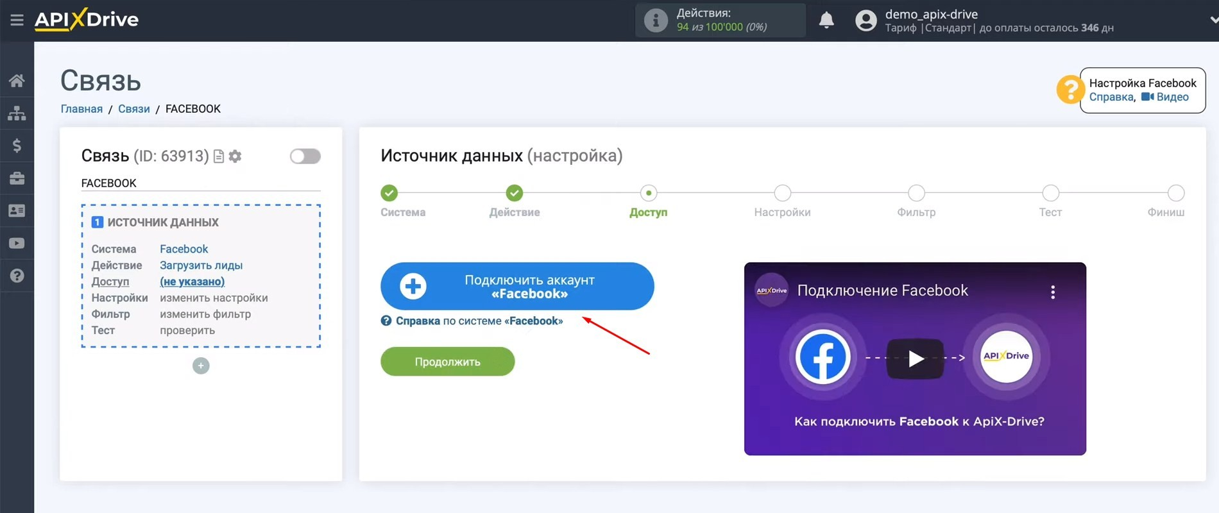Click the orange question mark help badge

pos(1070,90)
